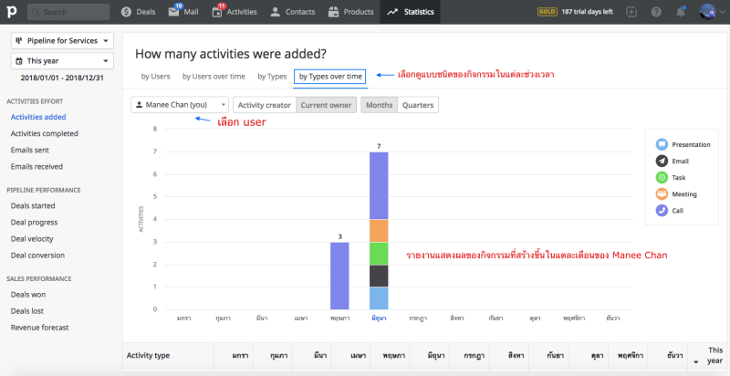
Task: Click the Meeting legend icon
Action: pos(662,194)
